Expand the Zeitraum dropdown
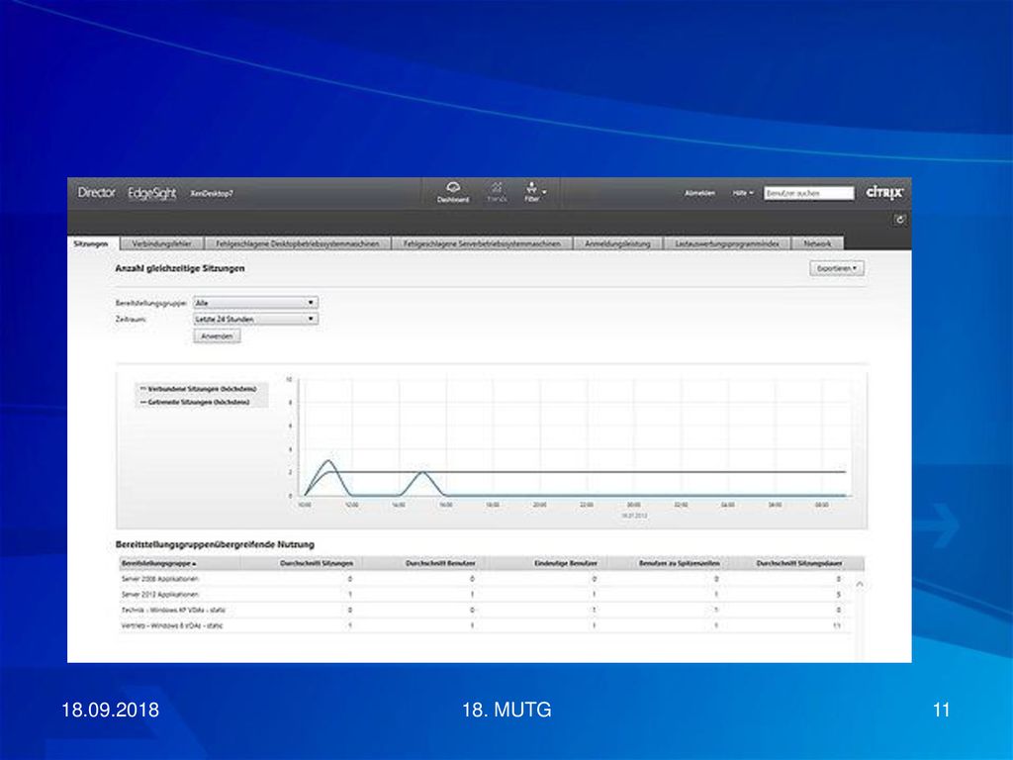The width and height of the screenshot is (1013, 760). coord(256,320)
